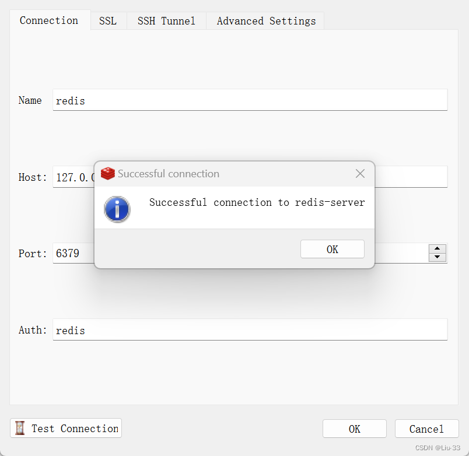Confirm settings with the OK button at bottom
The width and height of the screenshot is (469, 456).
tap(354, 428)
